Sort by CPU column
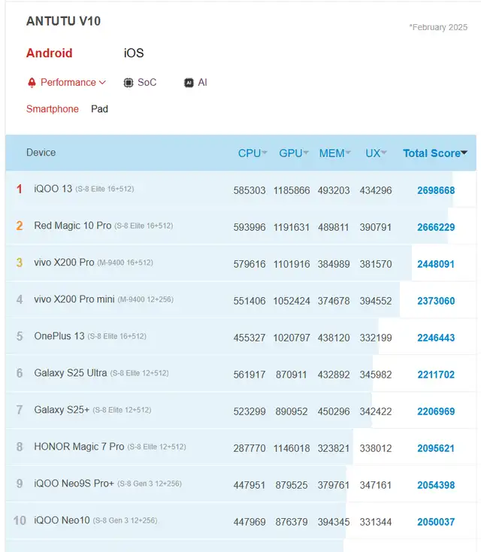The image size is (481, 552). coord(253,153)
